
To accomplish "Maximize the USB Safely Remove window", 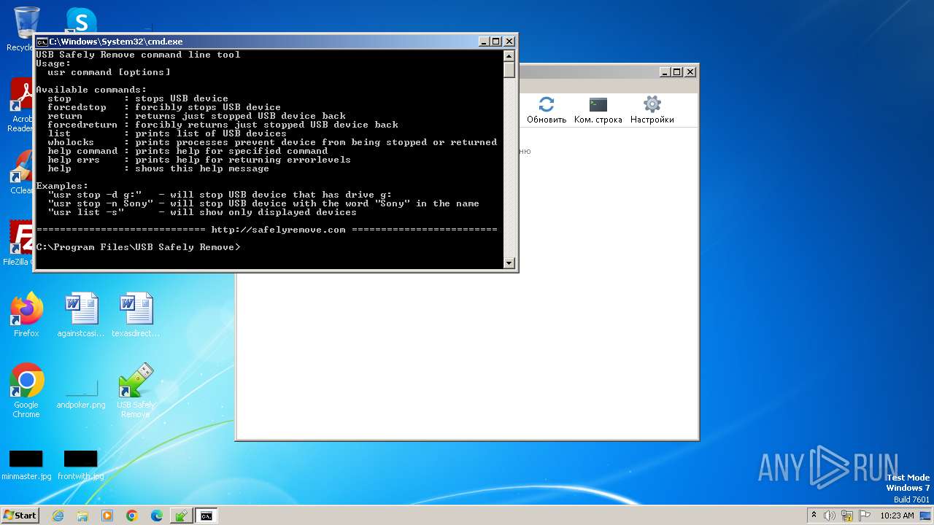I will coord(677,71).
